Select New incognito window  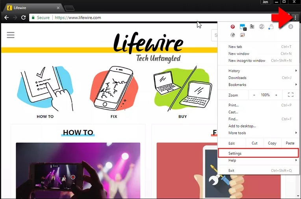[247, 61]
